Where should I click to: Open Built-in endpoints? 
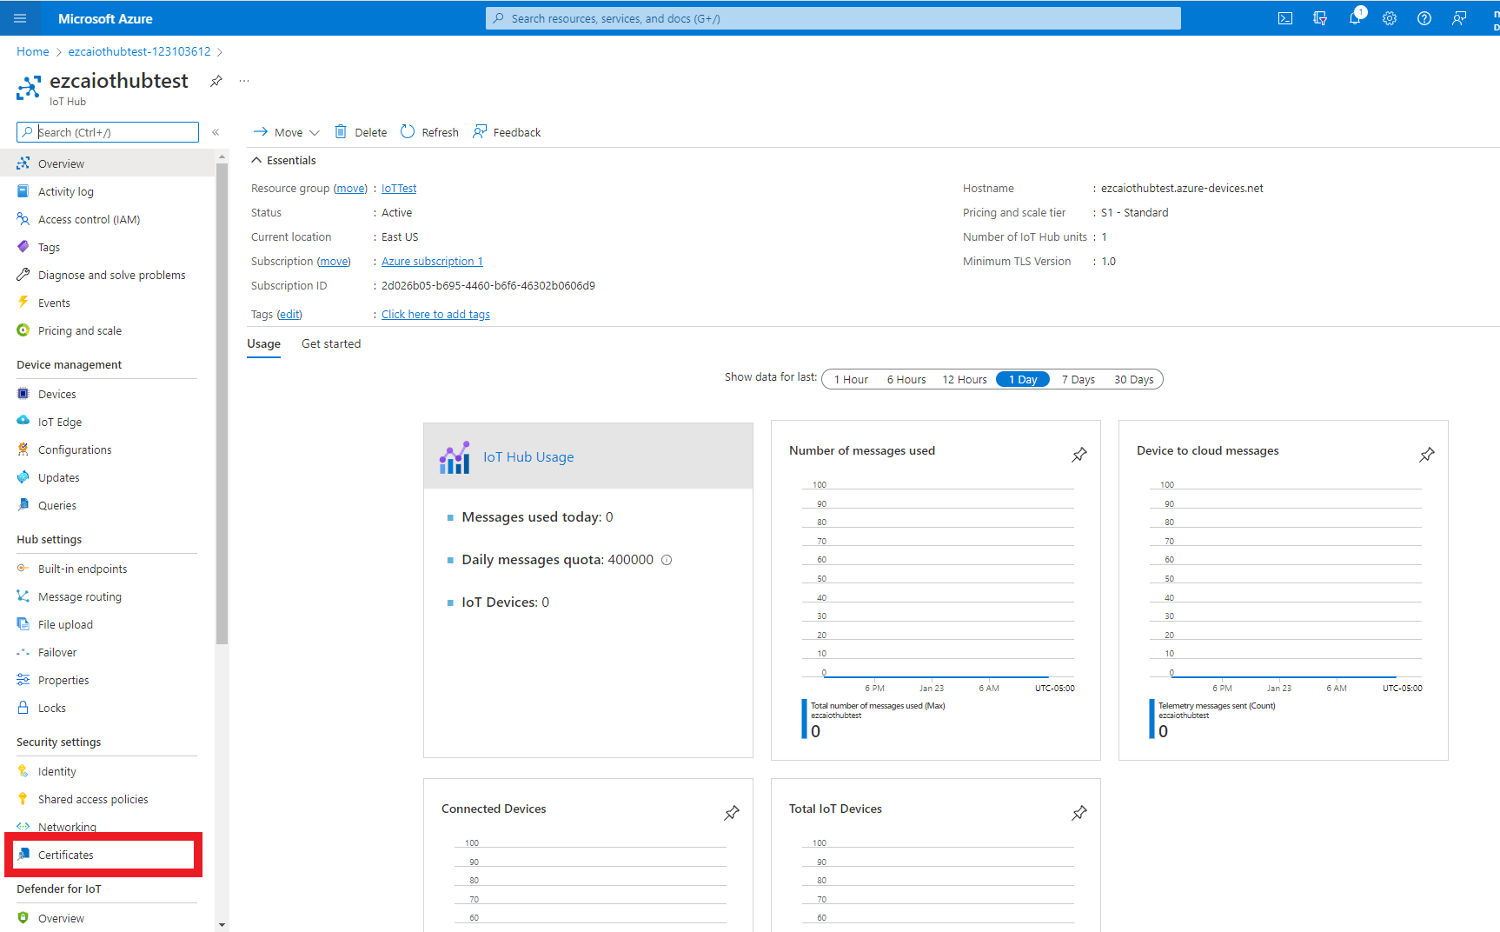click(83, 569)
